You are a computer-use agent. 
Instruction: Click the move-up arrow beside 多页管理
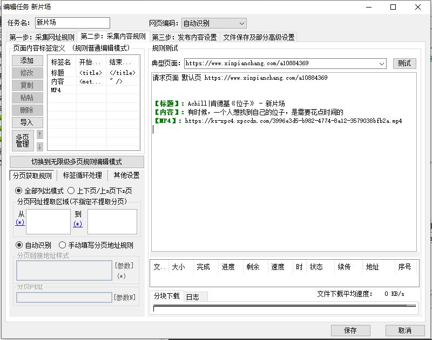pyautogui.click(x=39, y=135)
